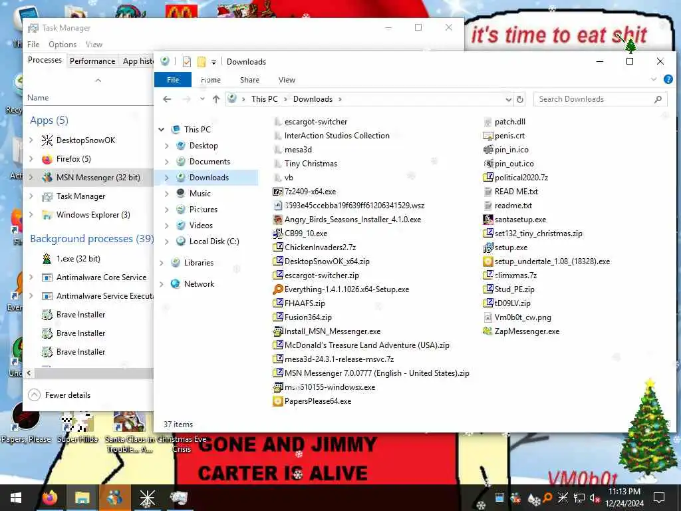Select santasetup.exe file icon

[x=487, y=220]
